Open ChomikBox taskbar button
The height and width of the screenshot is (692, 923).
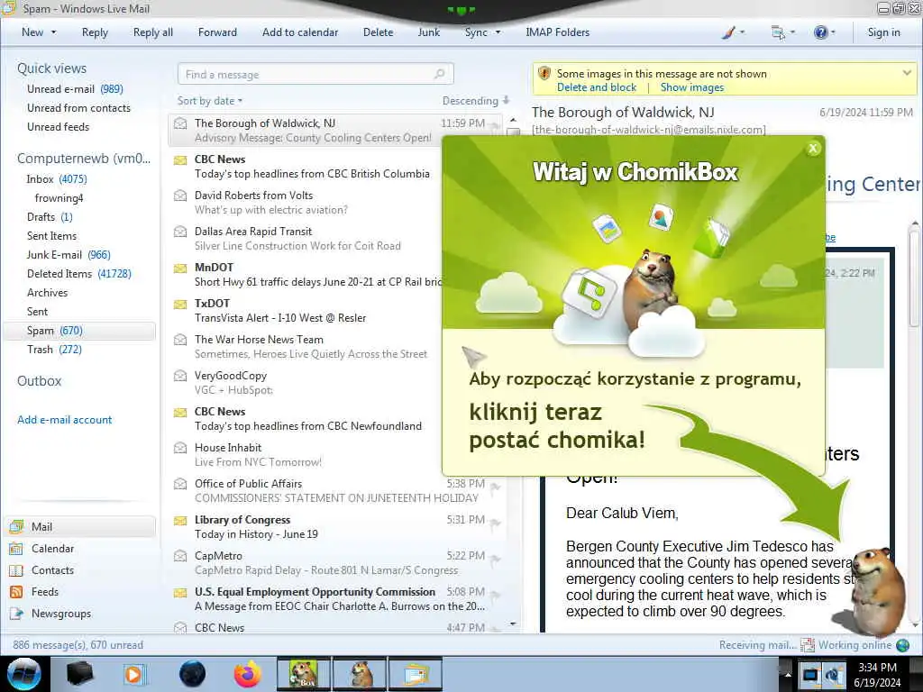click(x=304, y=674)
